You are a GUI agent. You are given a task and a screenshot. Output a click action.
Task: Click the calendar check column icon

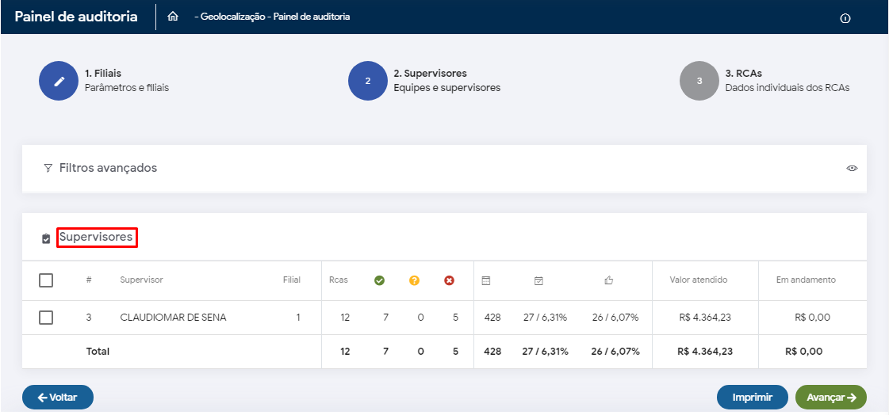538,280
